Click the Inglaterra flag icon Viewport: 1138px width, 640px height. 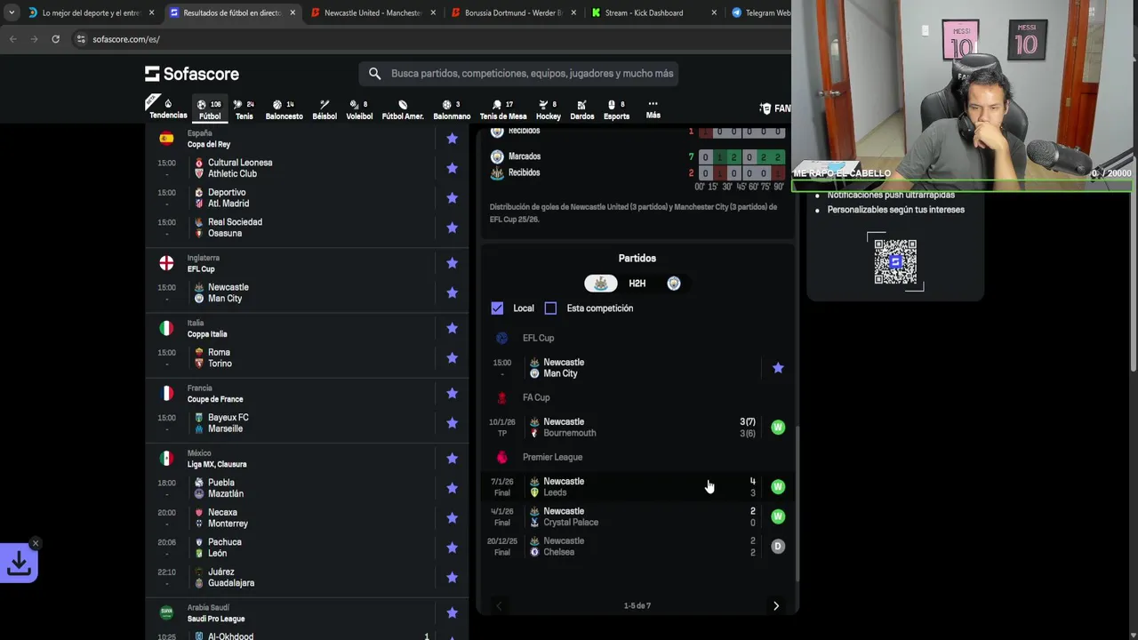pyautogui.click(x=166, y=263)
